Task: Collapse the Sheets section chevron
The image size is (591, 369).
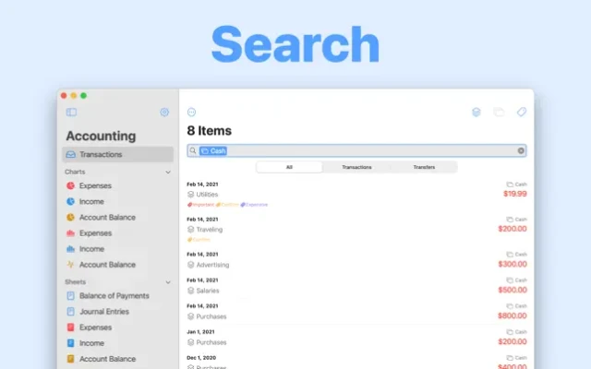Action: (168, 281)
